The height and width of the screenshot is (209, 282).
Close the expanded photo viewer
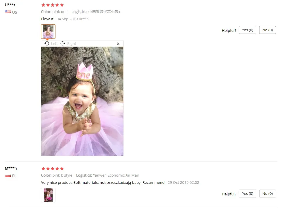(x=118, y=44)
